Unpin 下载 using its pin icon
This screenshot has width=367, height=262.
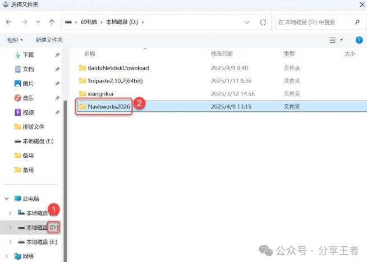(57, 55)
